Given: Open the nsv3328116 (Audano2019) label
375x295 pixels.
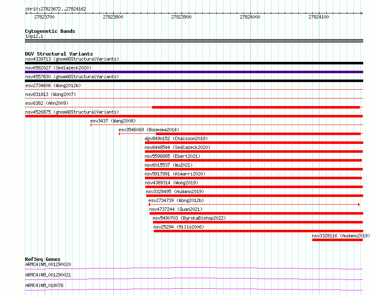Looking at the screenshot, I should (x=341, y=236).
